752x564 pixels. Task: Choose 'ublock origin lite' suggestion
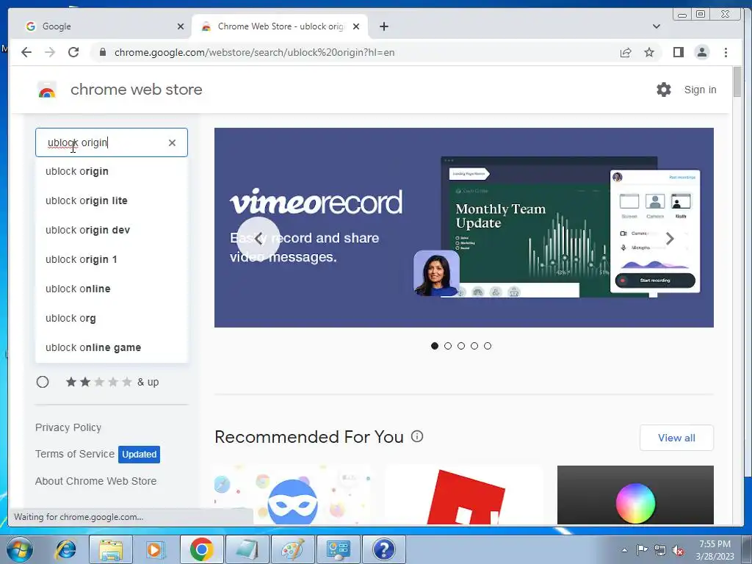click(112, 200)
